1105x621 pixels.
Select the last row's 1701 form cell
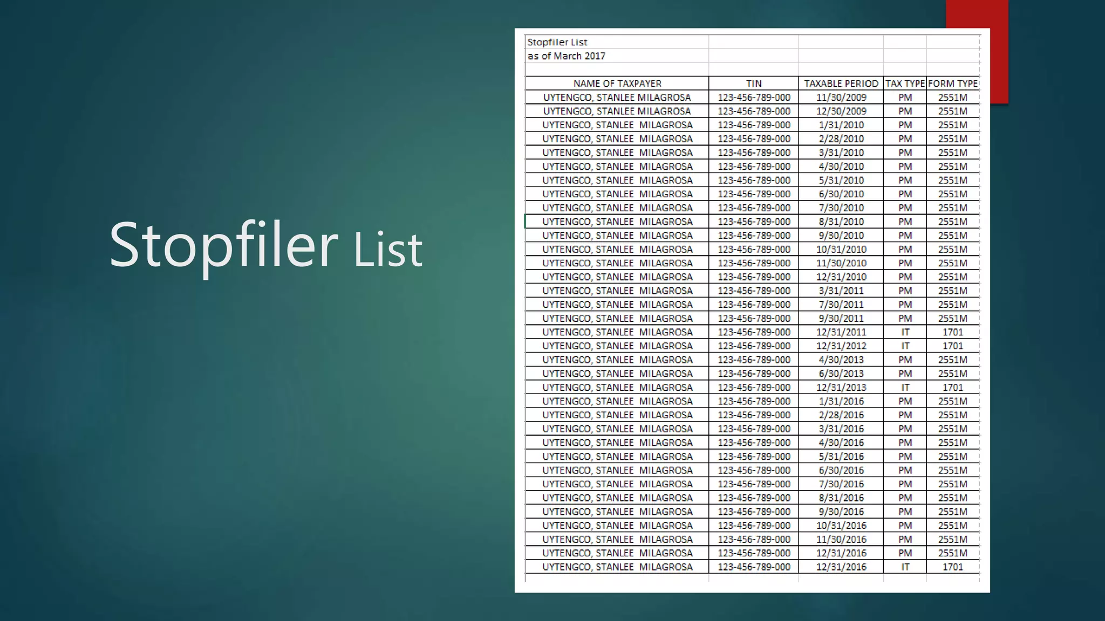coord(952,567)
